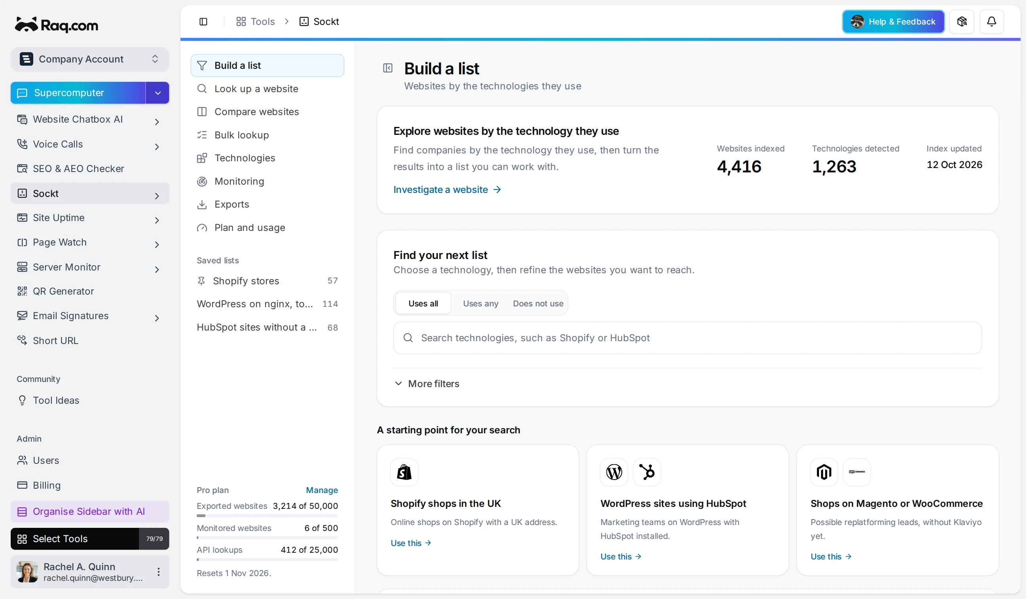Expand the More filters section
1026x599 pixels.
(x=427, y=384)
